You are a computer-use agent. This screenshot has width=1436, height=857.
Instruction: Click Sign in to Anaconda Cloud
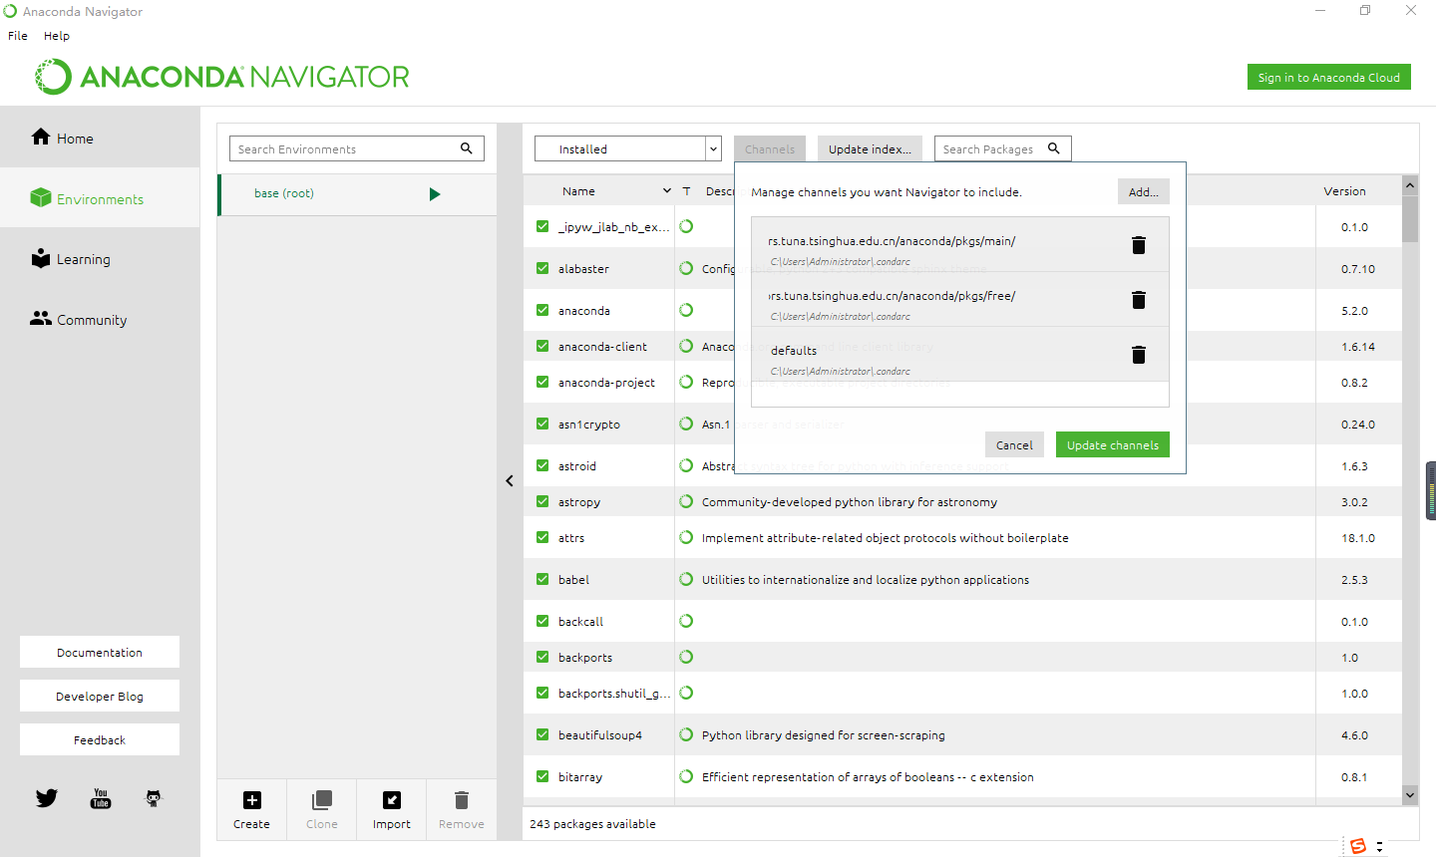click(x=1328, y=77)
